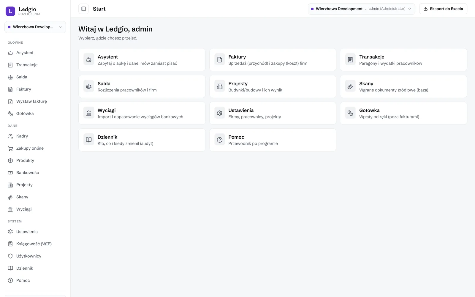Click the Kadry label in sidebar
This screenshot has width=475, height=297.
pos(22,136)
